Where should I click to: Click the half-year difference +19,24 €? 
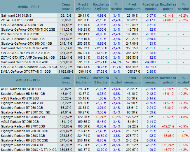tap(168, 145)
